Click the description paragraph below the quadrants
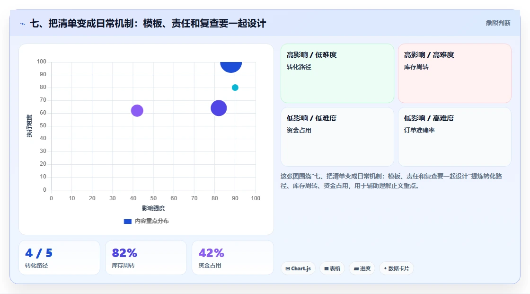Viewport: 530px width, 294px height. pos(391,181)
